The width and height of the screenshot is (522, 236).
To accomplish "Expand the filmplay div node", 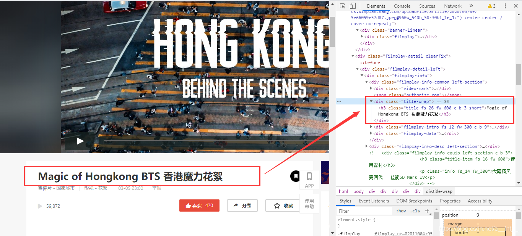I will pyautogui.click(x=362, y=37).
